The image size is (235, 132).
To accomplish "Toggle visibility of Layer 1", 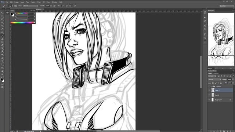I will (209, 90).
